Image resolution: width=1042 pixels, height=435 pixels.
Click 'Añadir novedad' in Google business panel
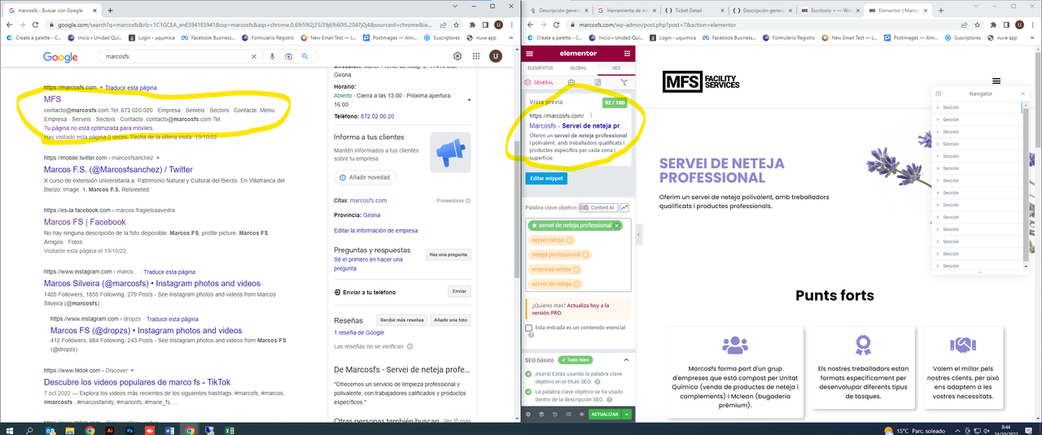click(x=365, y=177)
